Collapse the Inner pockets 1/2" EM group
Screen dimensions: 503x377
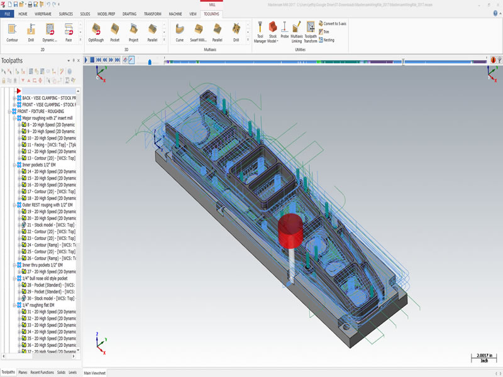coord(14,165)
